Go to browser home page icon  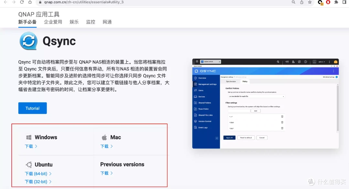click(x=30, y=2)
